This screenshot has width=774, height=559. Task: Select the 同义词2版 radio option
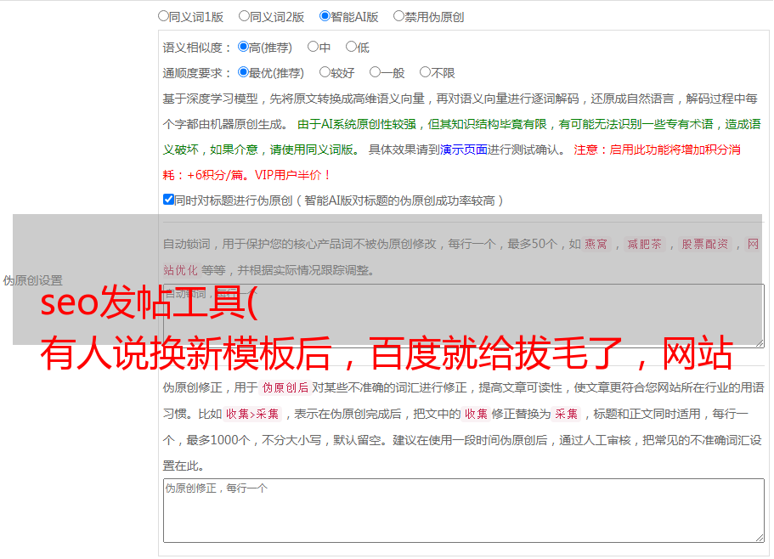coord(244,16)
